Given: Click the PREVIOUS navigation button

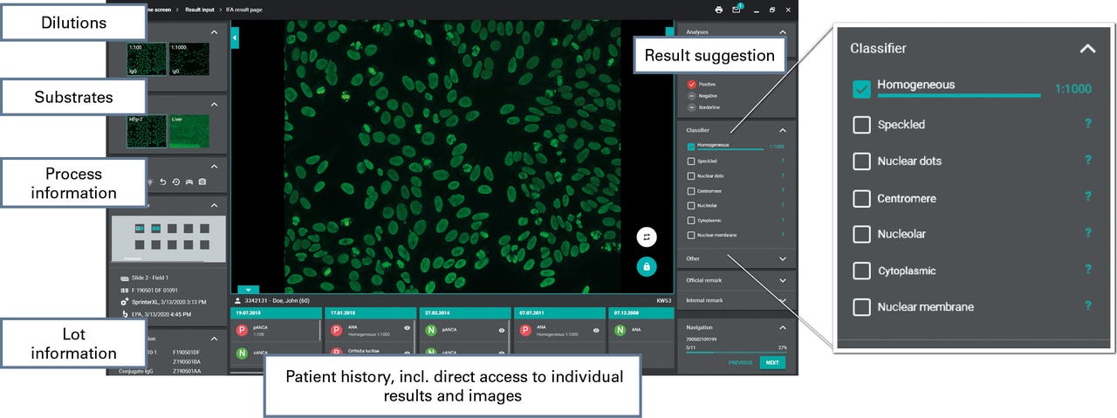Looking at the screenshot, I should (740, 362).
